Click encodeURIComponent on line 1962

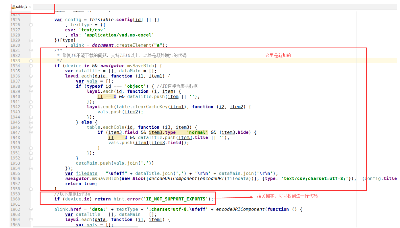240,209
